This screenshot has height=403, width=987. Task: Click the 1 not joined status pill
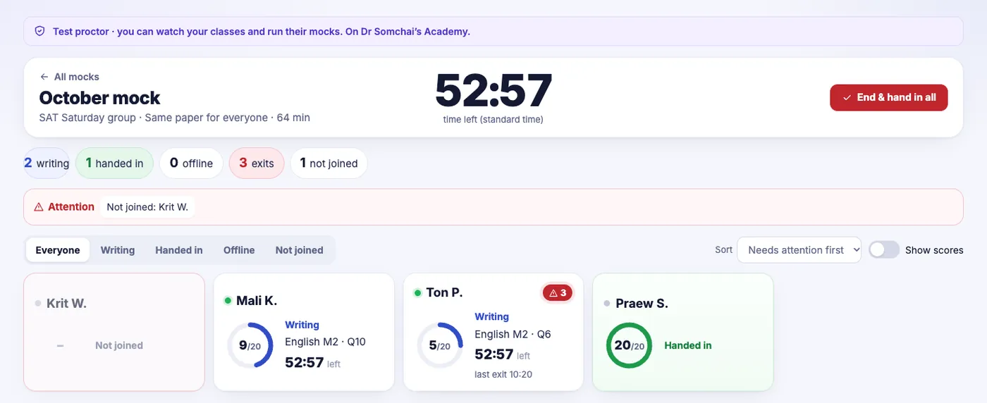pyautogui.click(x=329, y=163)
